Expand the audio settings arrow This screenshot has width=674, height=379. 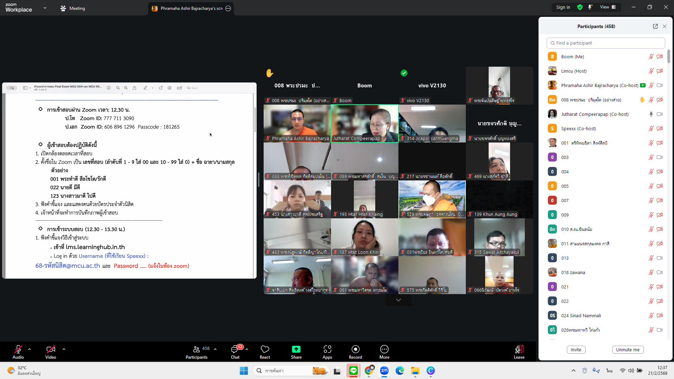(29, 349)
